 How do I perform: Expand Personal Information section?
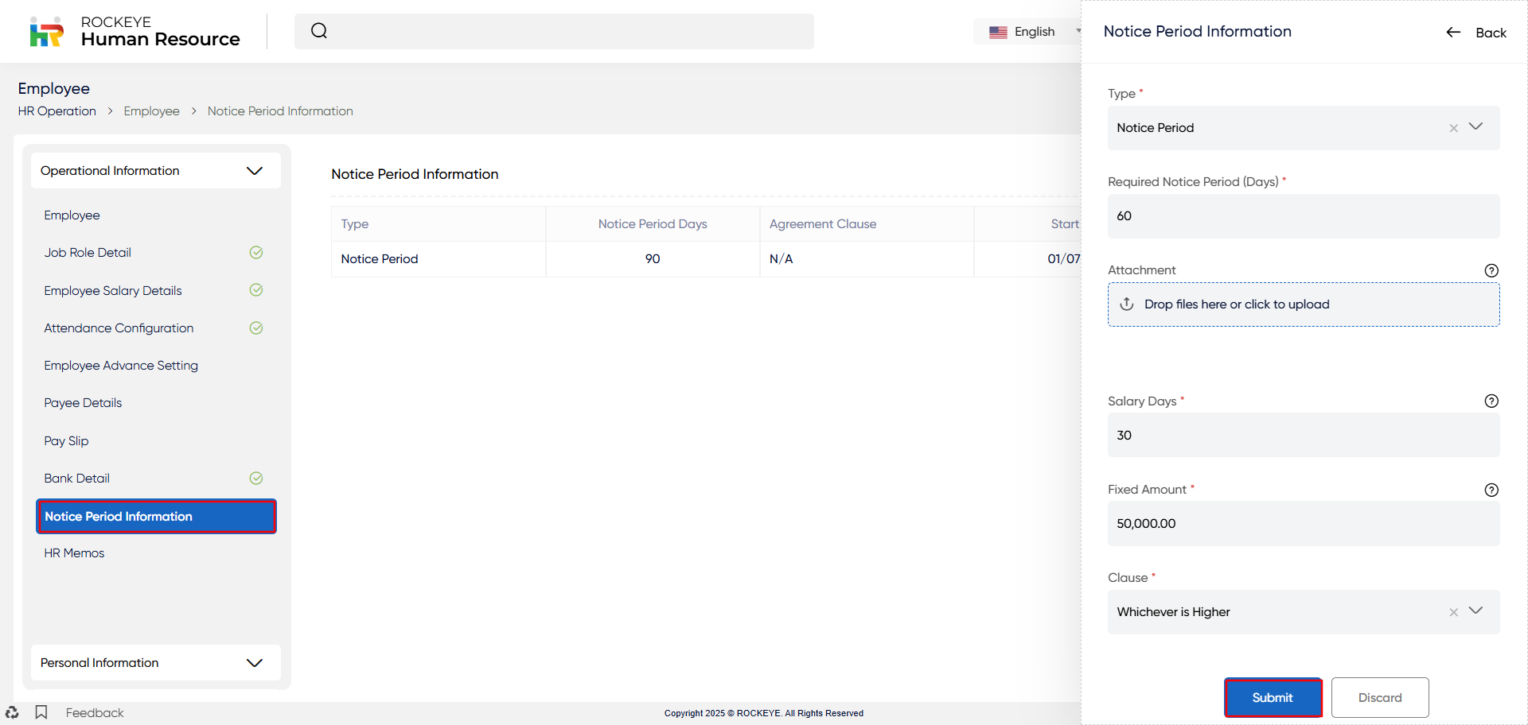click(x=156, y=663)
